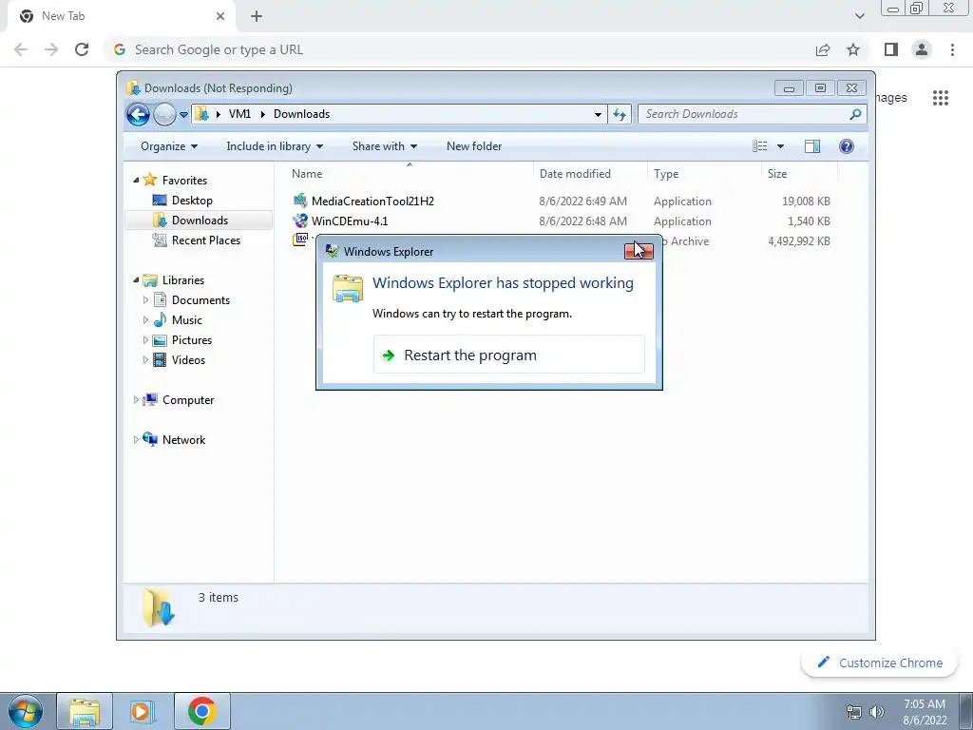Open Music library
The height and width of the screenshot is (730, 973).
tap(187, 319)
